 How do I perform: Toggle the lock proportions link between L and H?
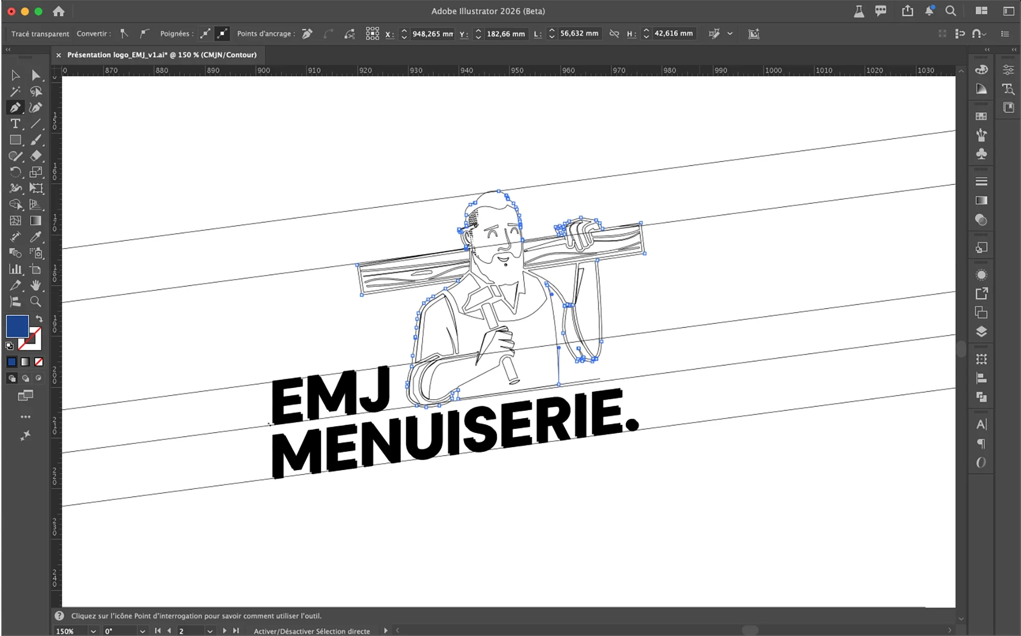[614, 34]
